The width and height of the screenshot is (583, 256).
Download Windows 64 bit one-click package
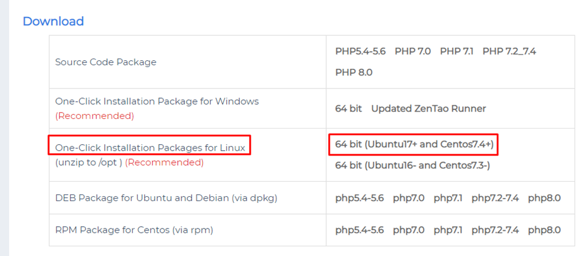(348, 108)
